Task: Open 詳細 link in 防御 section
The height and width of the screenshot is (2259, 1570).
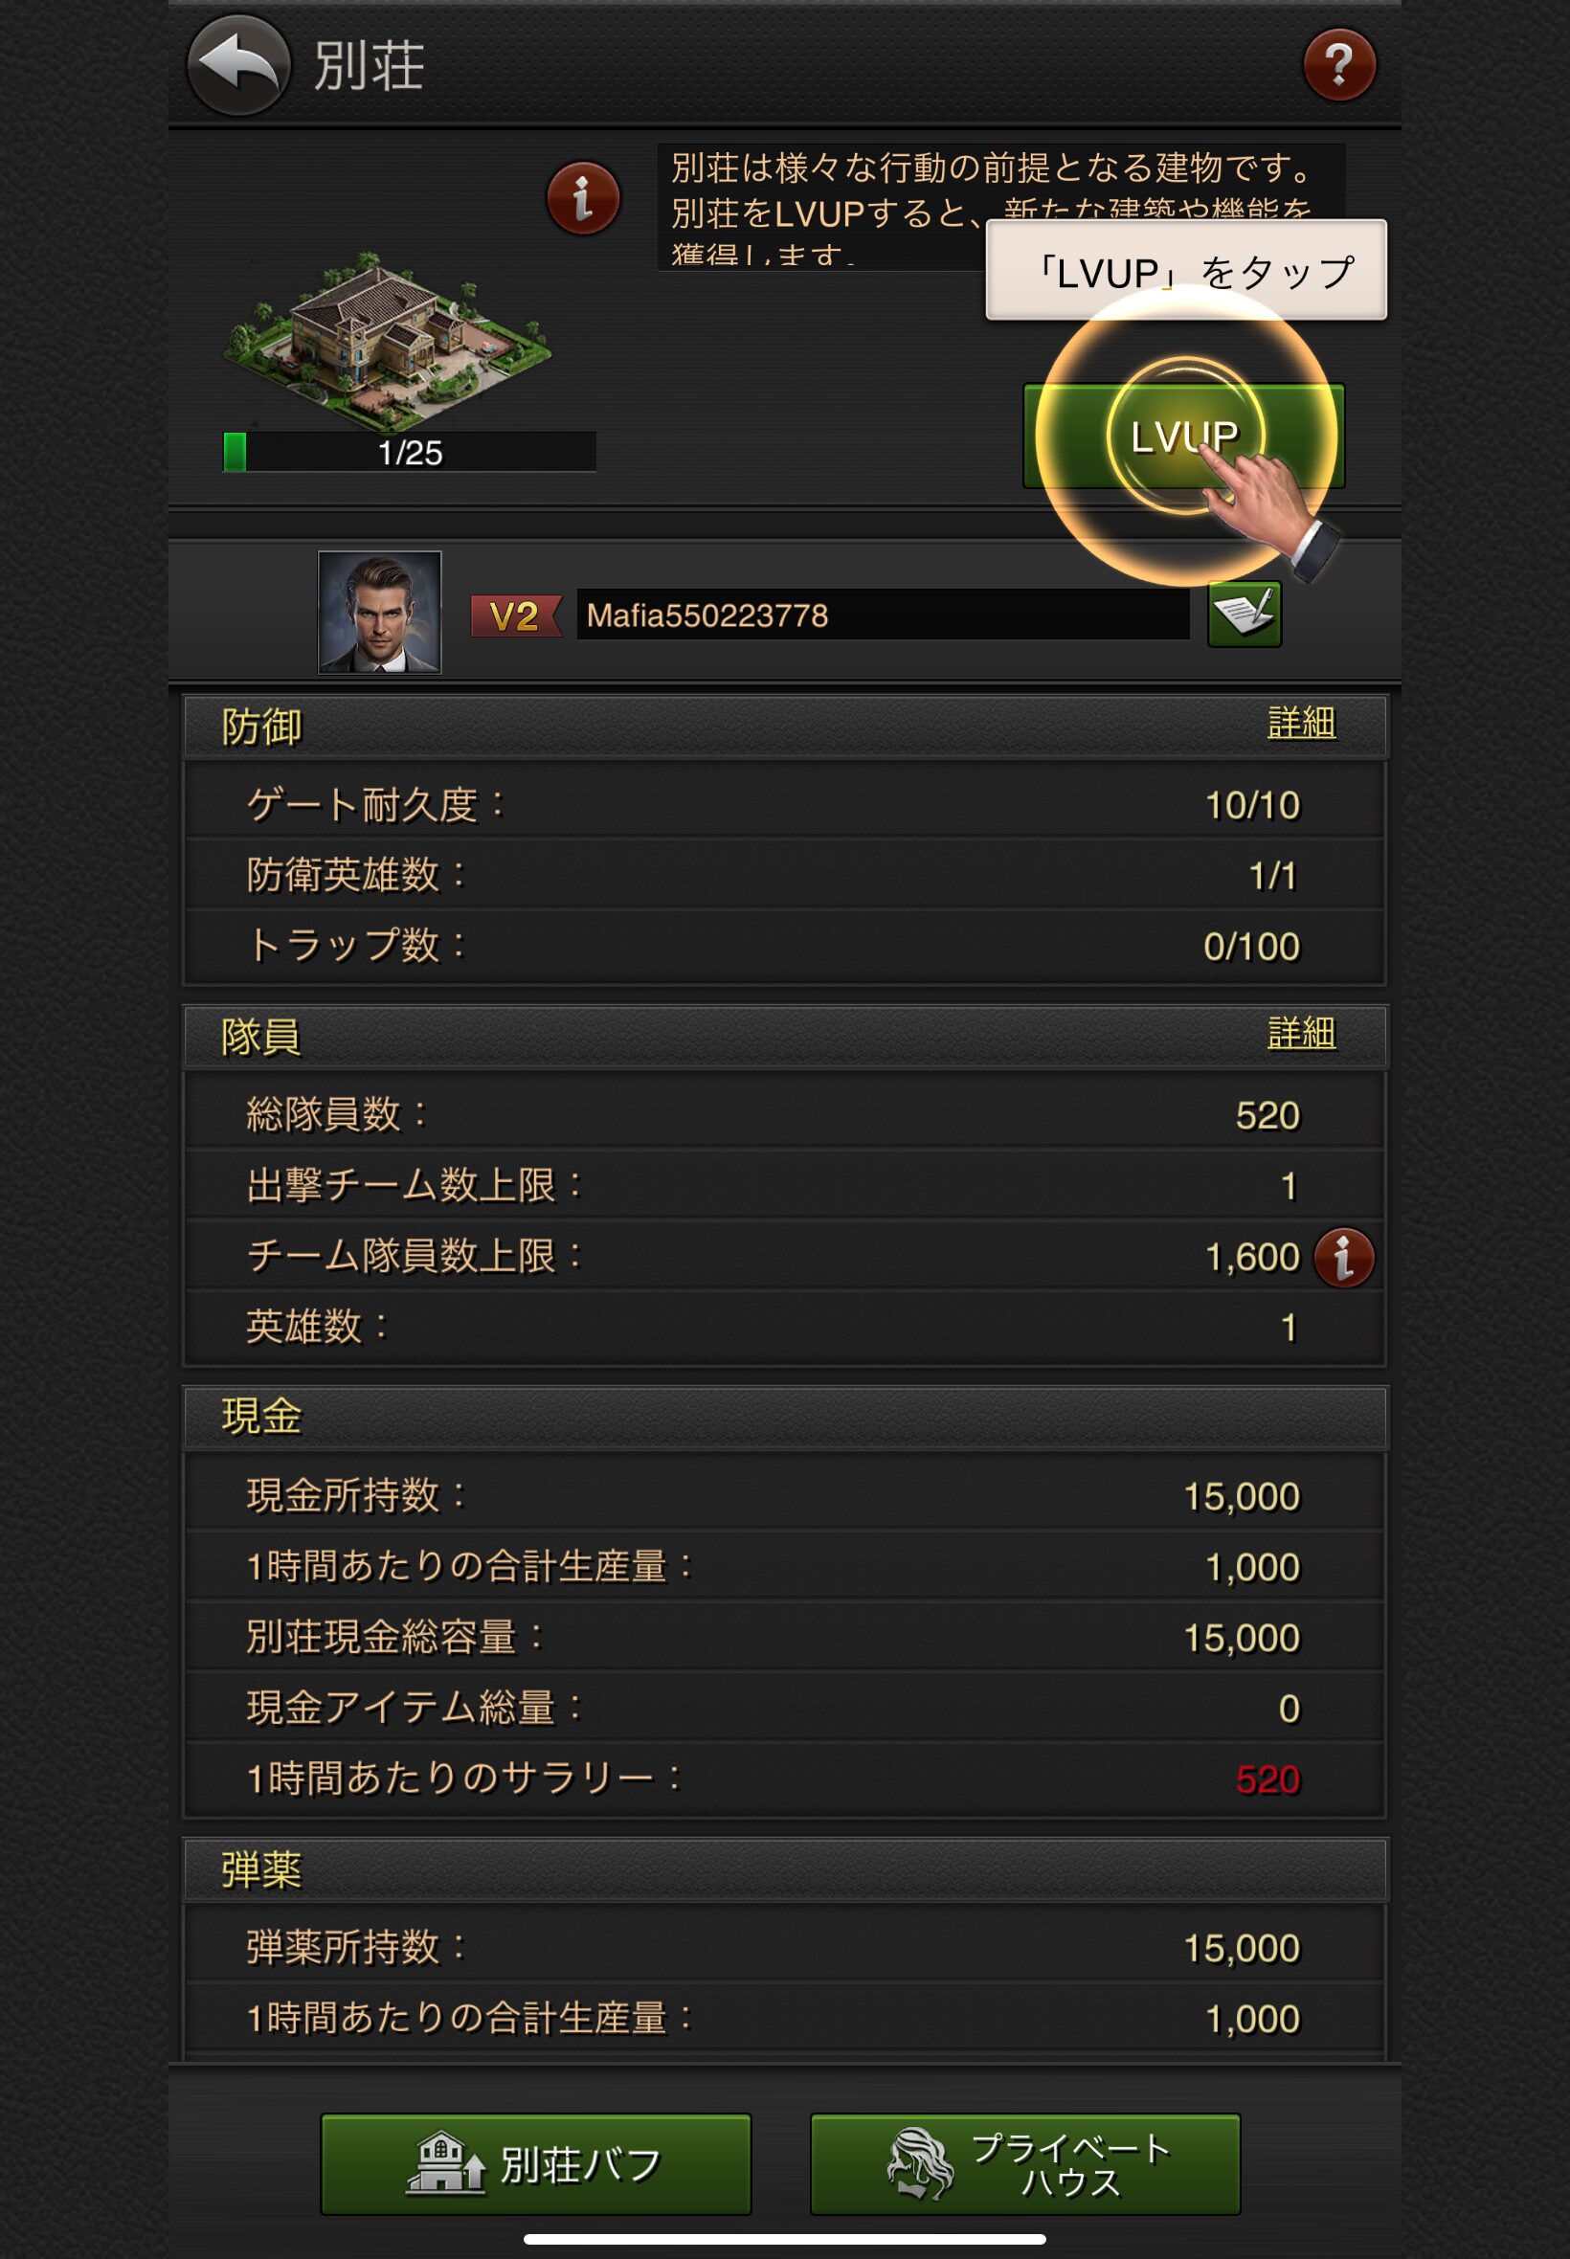Action: click(1300, 723)
